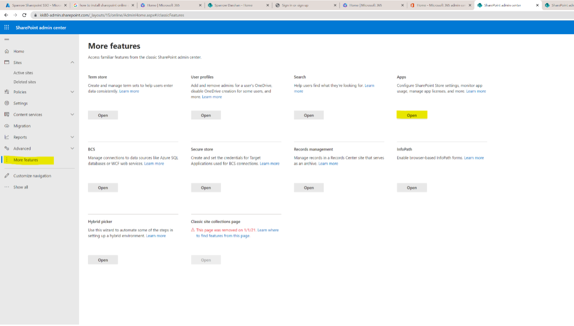This screenshot has height=326, width=574.
Task: Collapse the sidebar with the hamburger icon
Action: tap(7, 39)
